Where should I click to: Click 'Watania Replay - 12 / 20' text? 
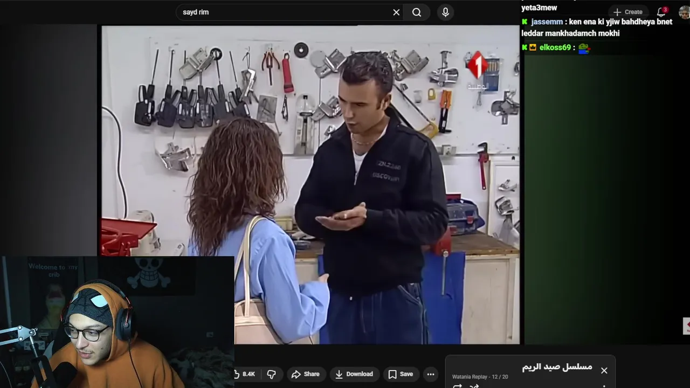[480, 377]
